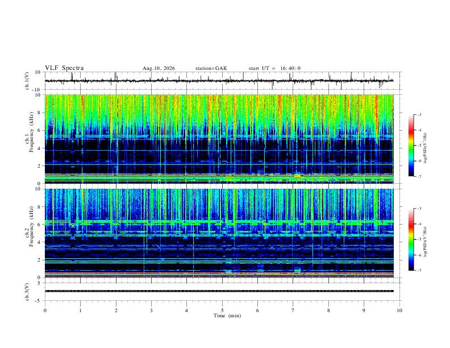Click the 6 kHz green band in ch.2 spectrogram
This screenshot has height=348, width=450.
coord(219,222)
